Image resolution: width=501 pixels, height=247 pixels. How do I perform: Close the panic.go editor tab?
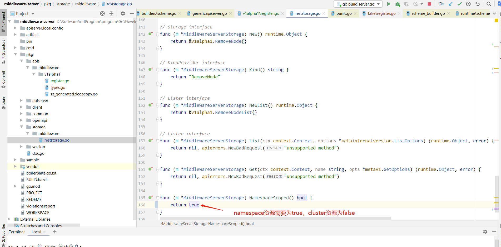point(355,13)
